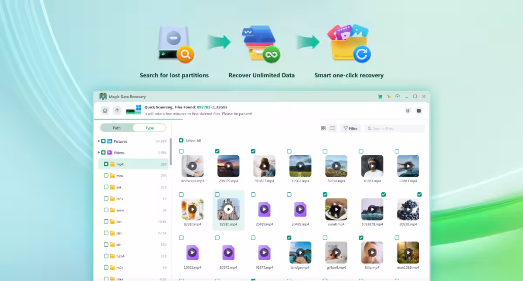Tick the checkbox next to the mov folder
Image resolution: width=523 pixels, height=281 pixels.
106,176
